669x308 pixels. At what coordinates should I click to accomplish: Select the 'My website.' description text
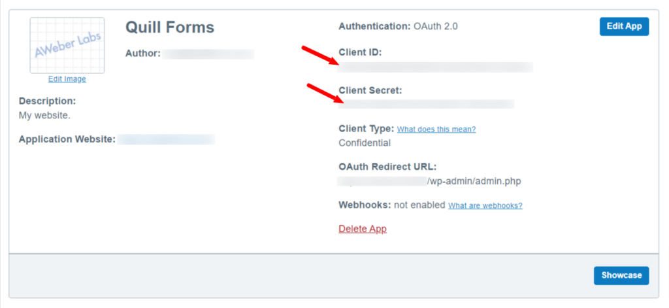(x=45, y=115)
